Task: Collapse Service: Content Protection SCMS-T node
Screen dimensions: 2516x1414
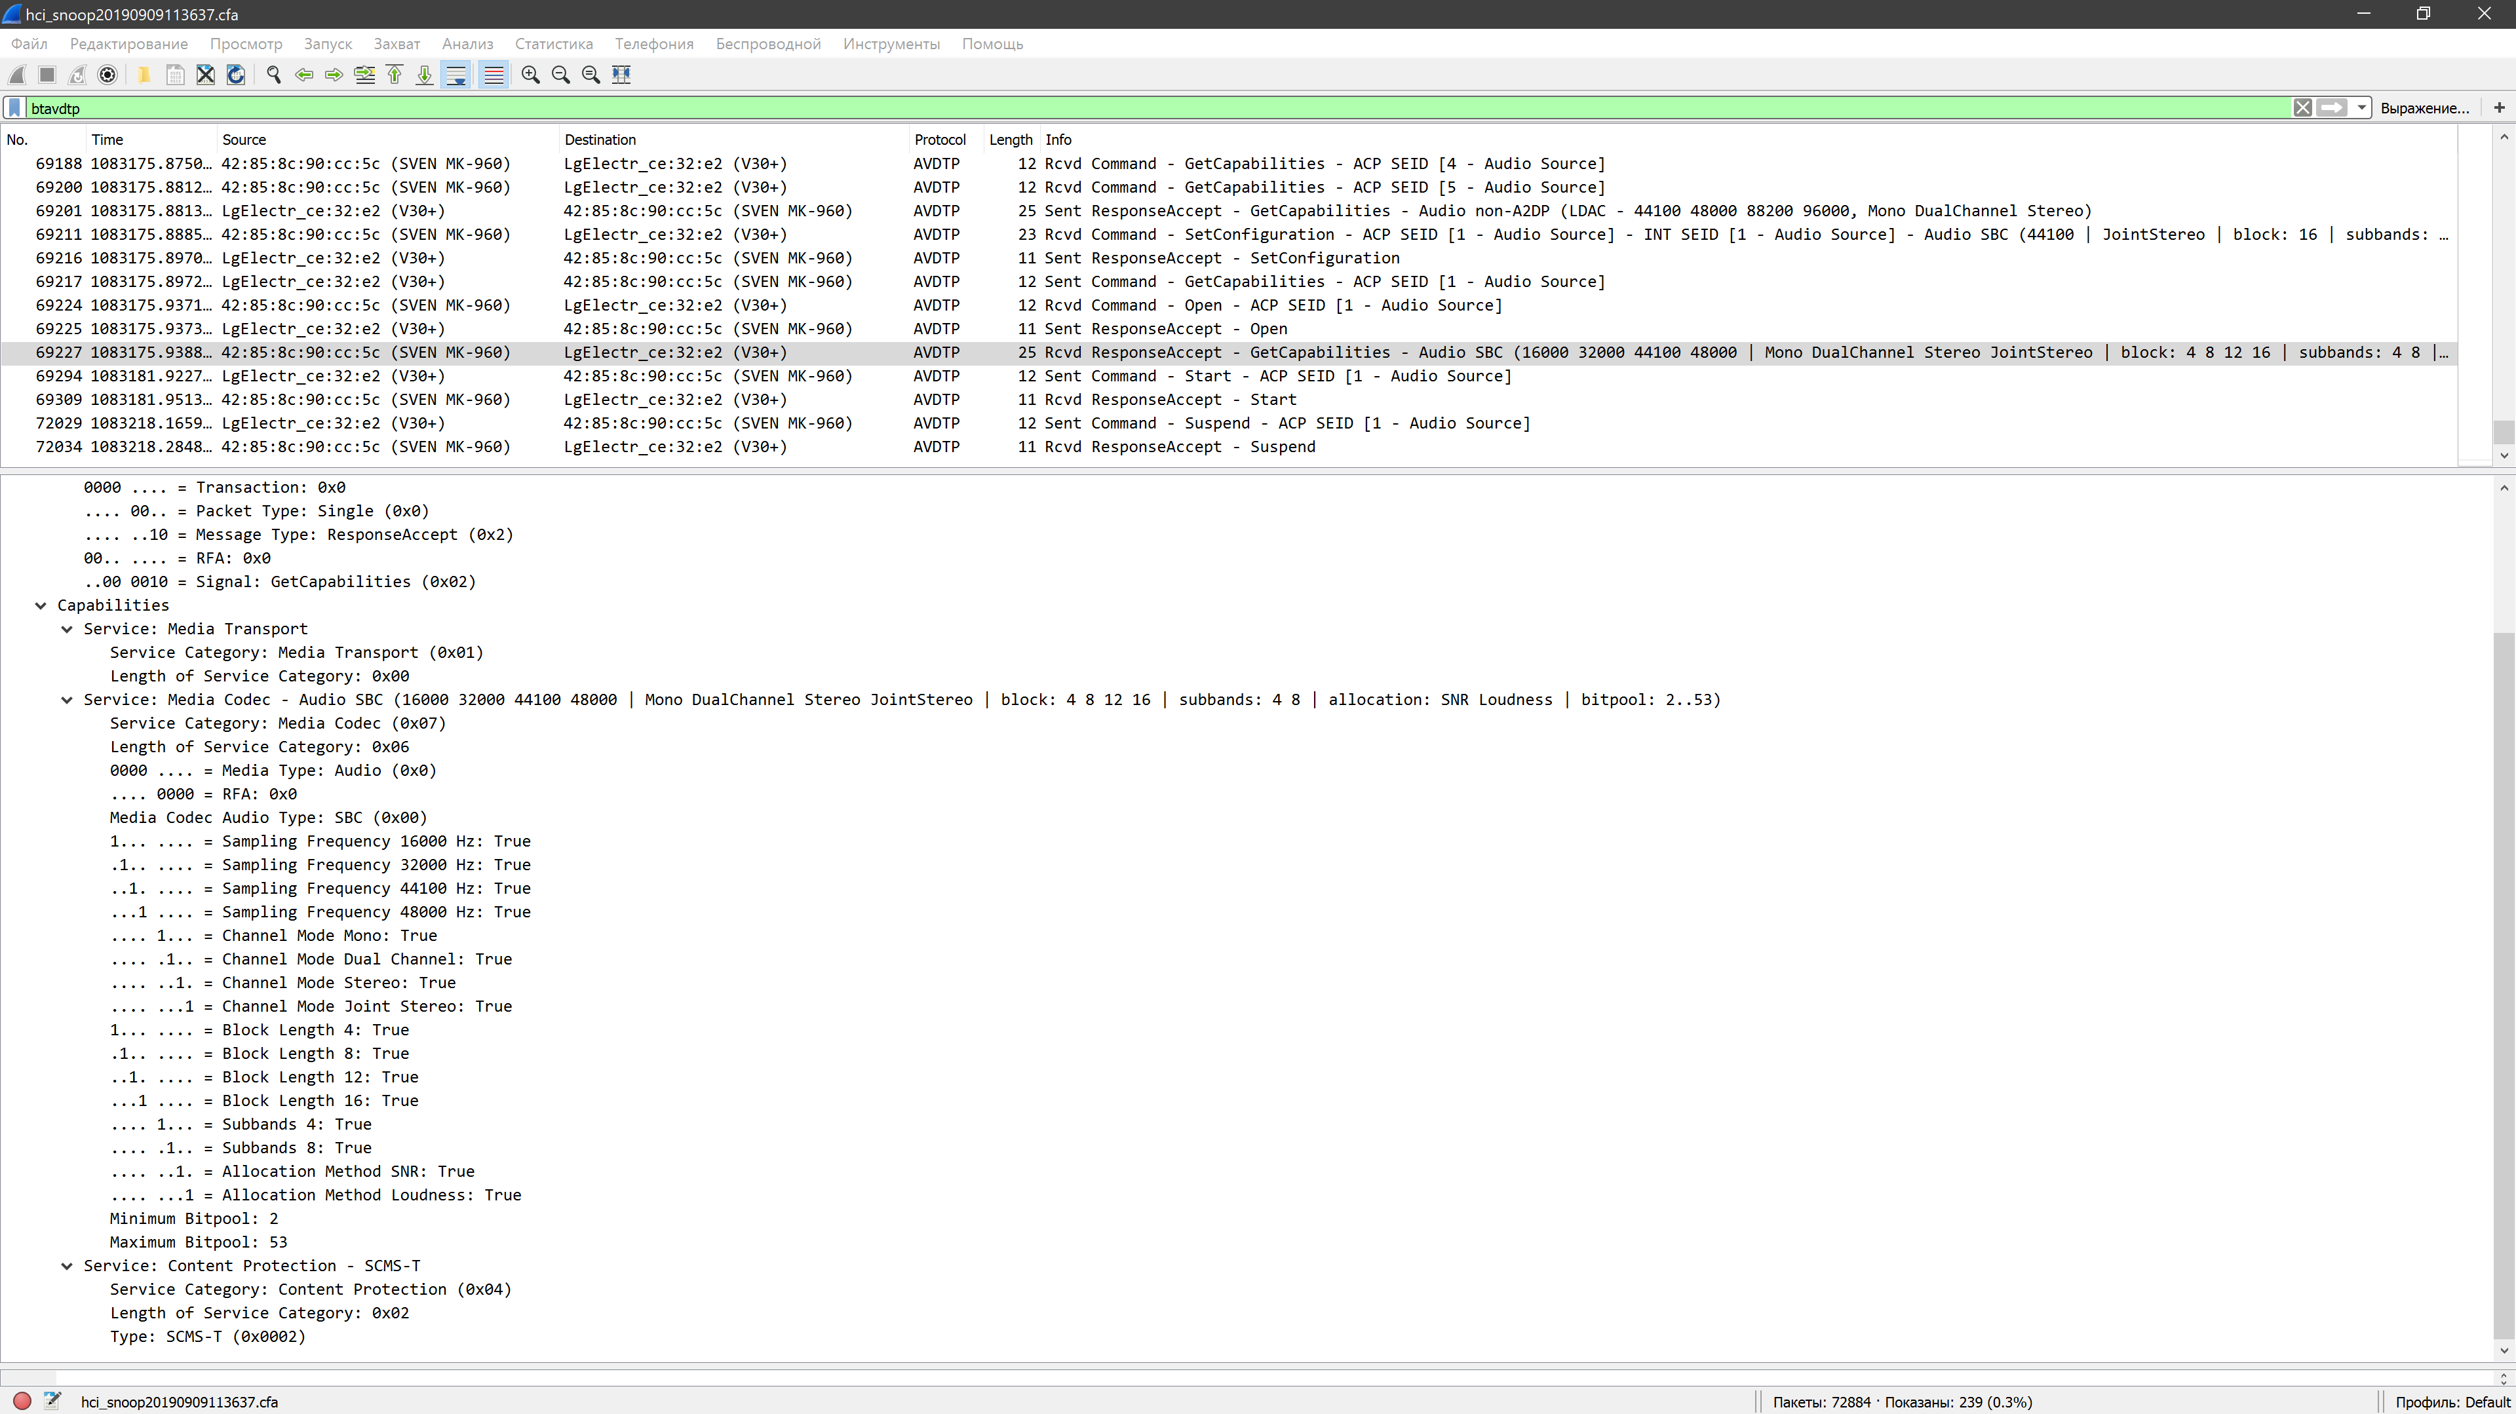Action: 68,1265
